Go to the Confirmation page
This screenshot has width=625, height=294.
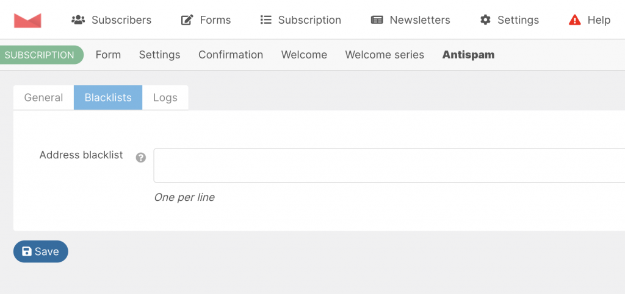[231, 55]
